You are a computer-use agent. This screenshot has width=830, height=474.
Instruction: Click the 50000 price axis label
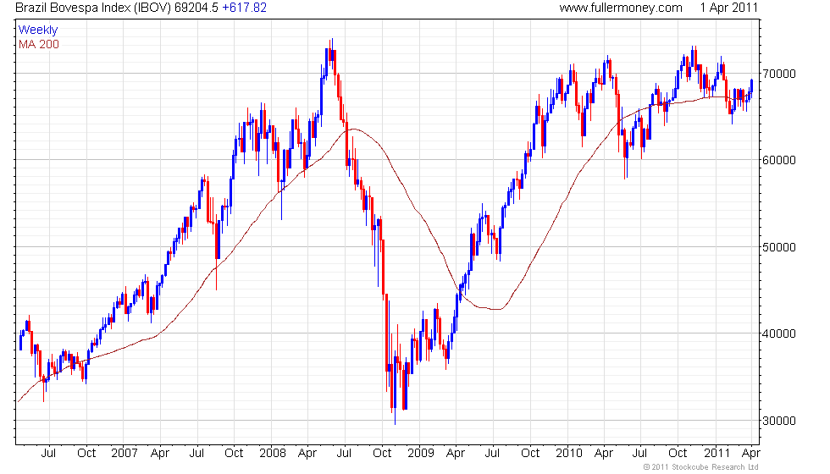779,247
